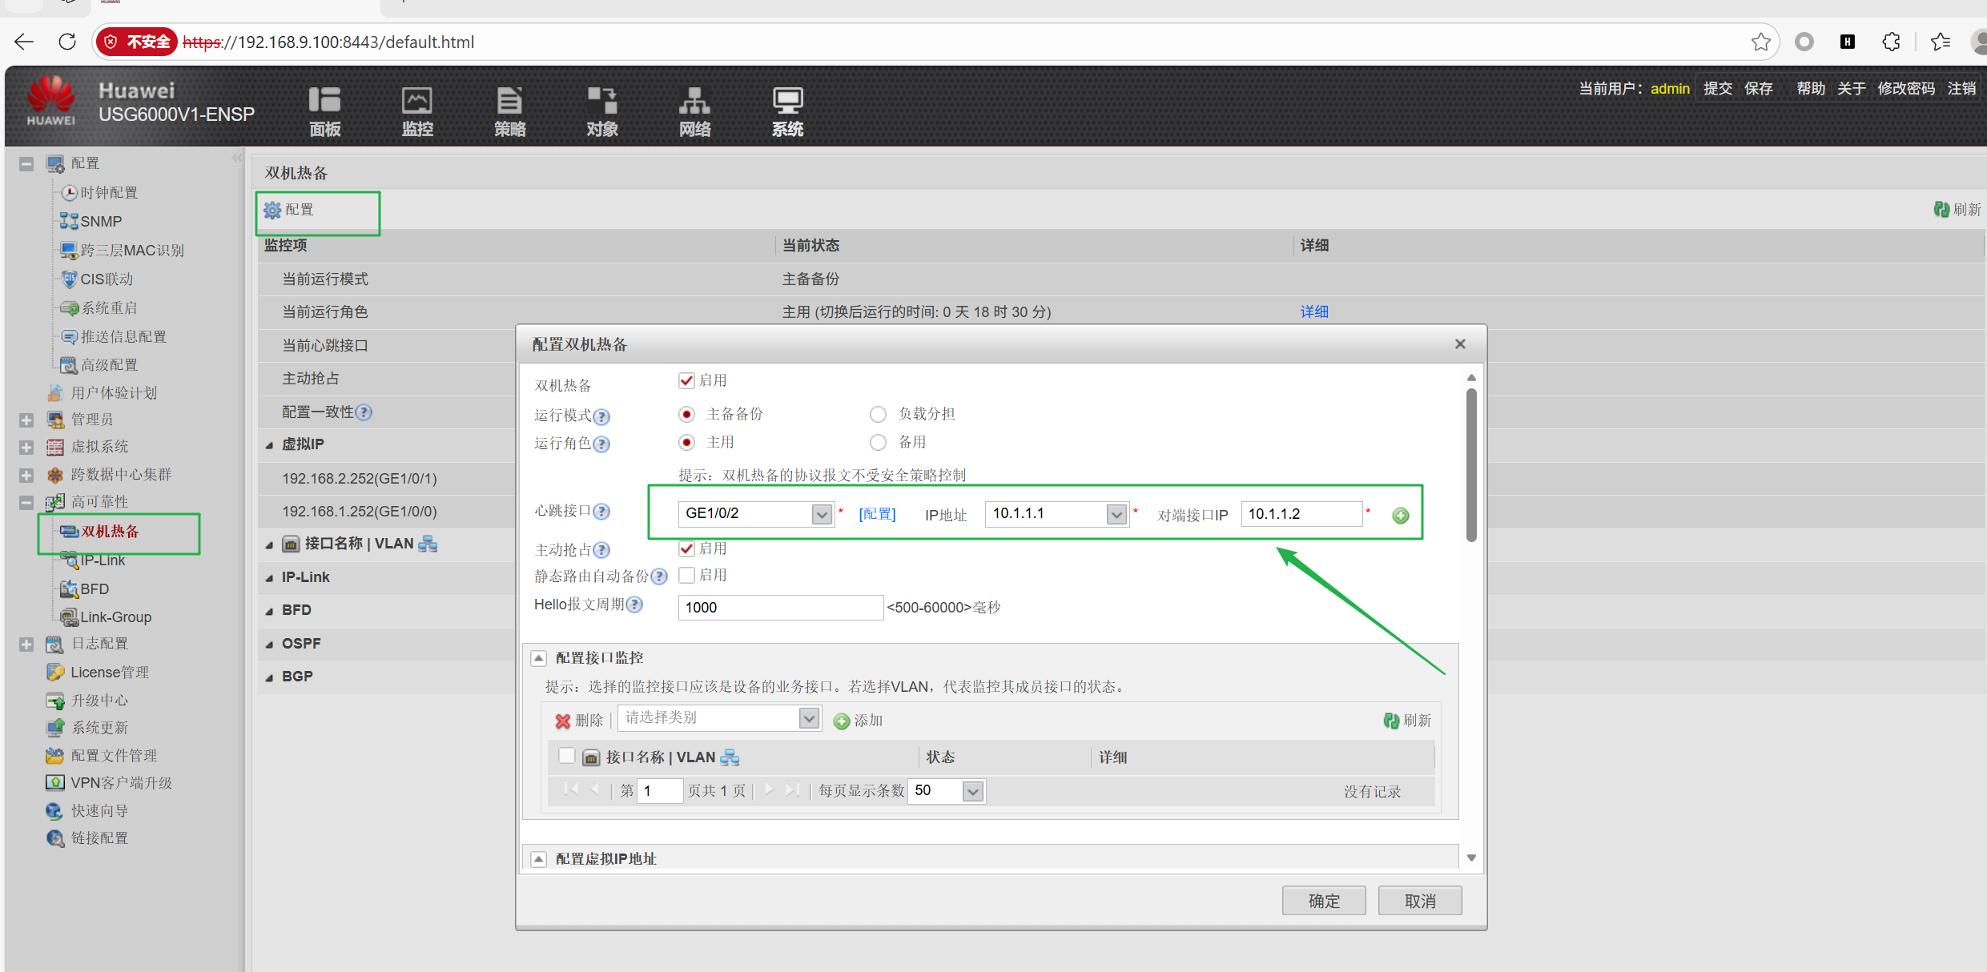Screen dimensions: 1987x972
Task: Click red X 删除 icon in interface monitor
Action: click(563, 721)
